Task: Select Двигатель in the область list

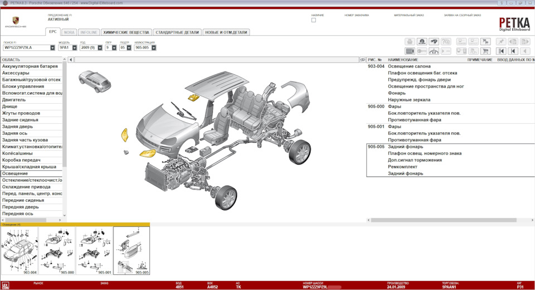Action: click(x=14, y=100)
